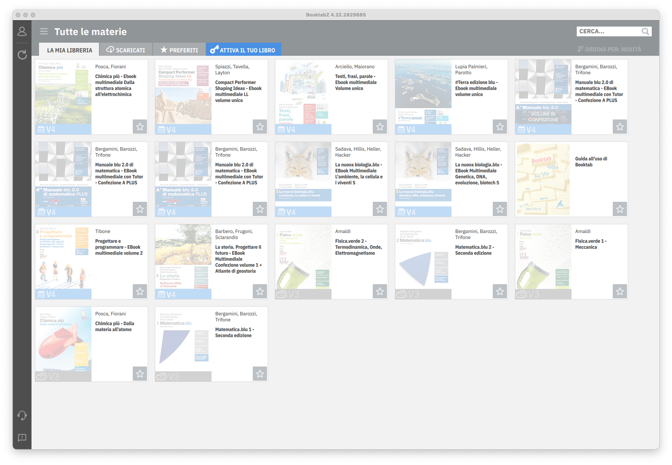
Task: Open support via the headphones icon
Action: tap(22, 416)
